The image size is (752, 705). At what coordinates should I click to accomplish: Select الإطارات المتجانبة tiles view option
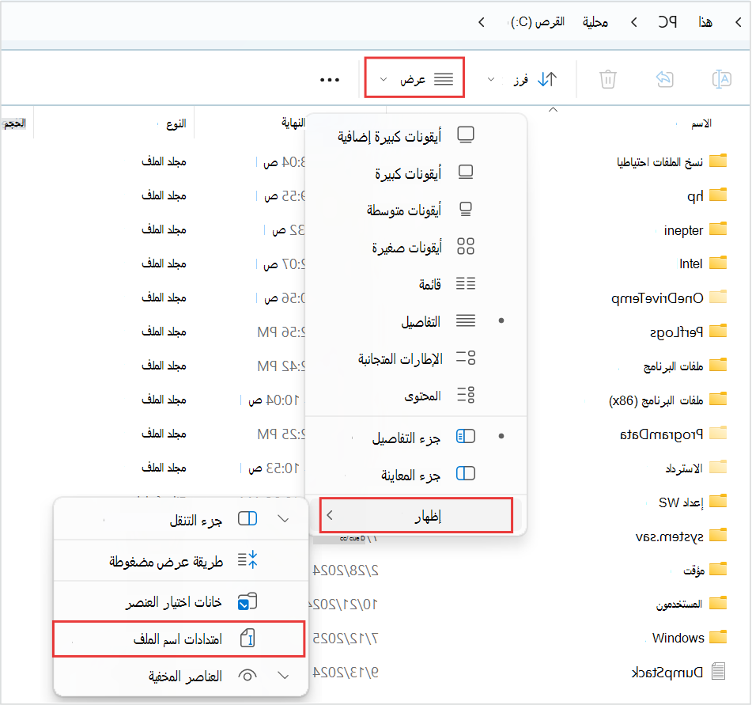point(415,358)
